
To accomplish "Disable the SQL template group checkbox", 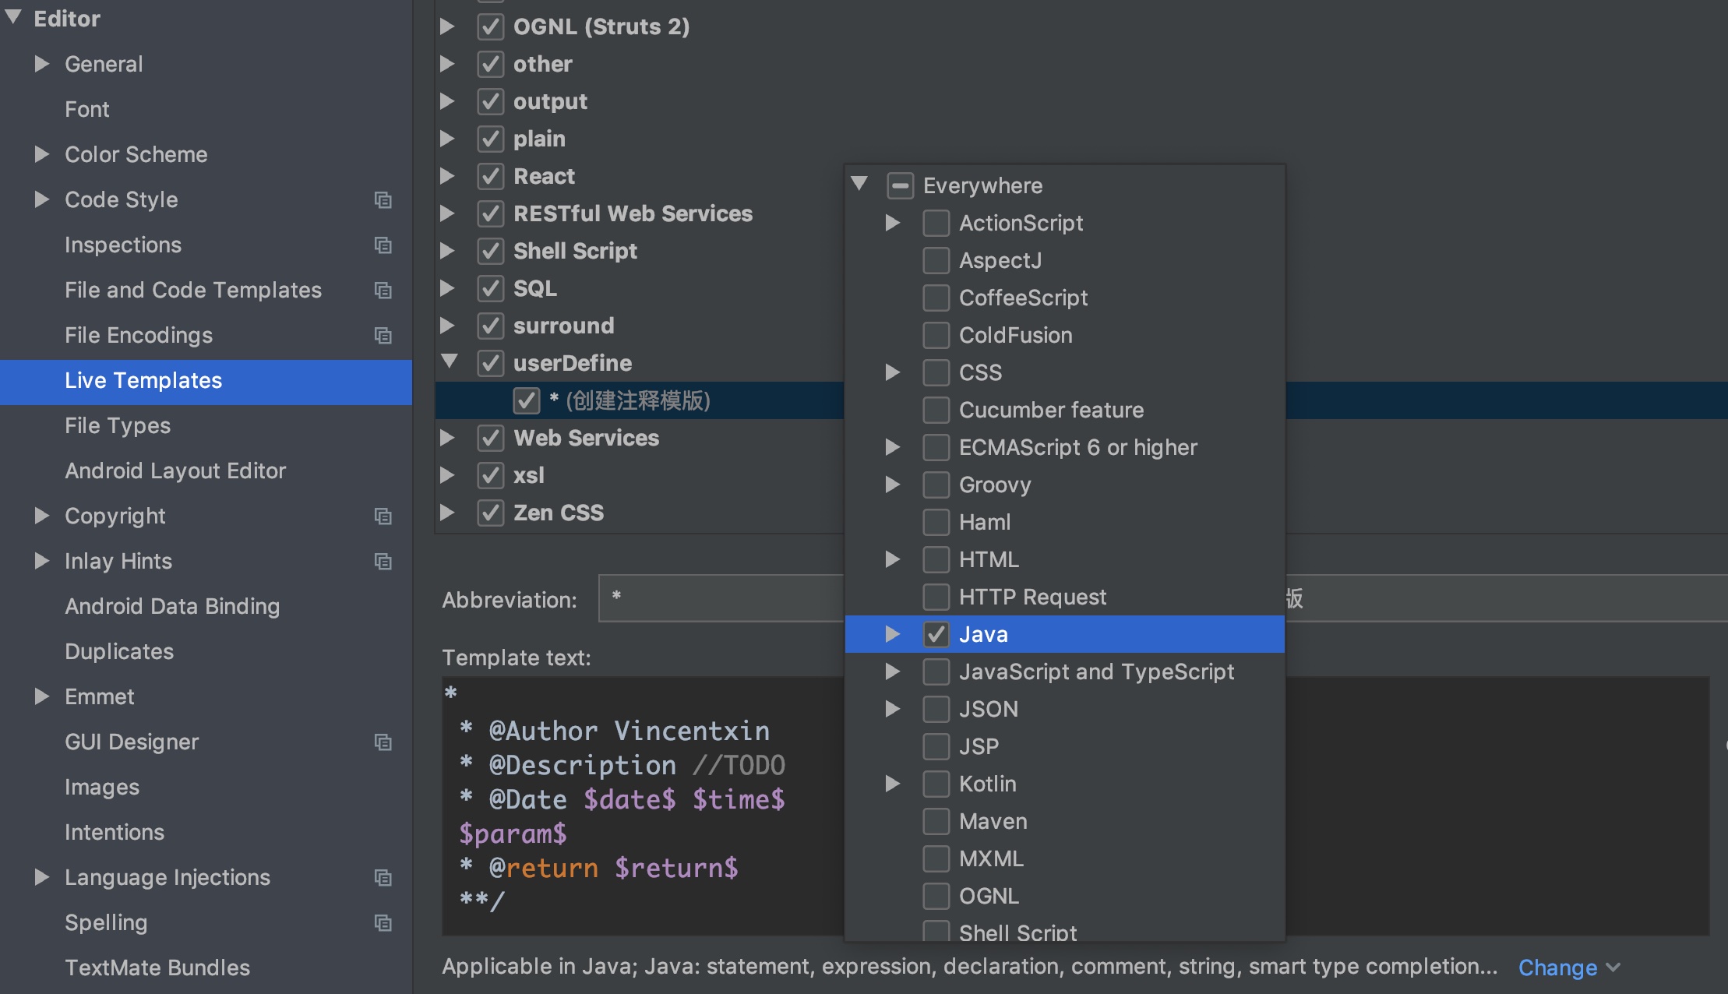I will click(490, 289).
